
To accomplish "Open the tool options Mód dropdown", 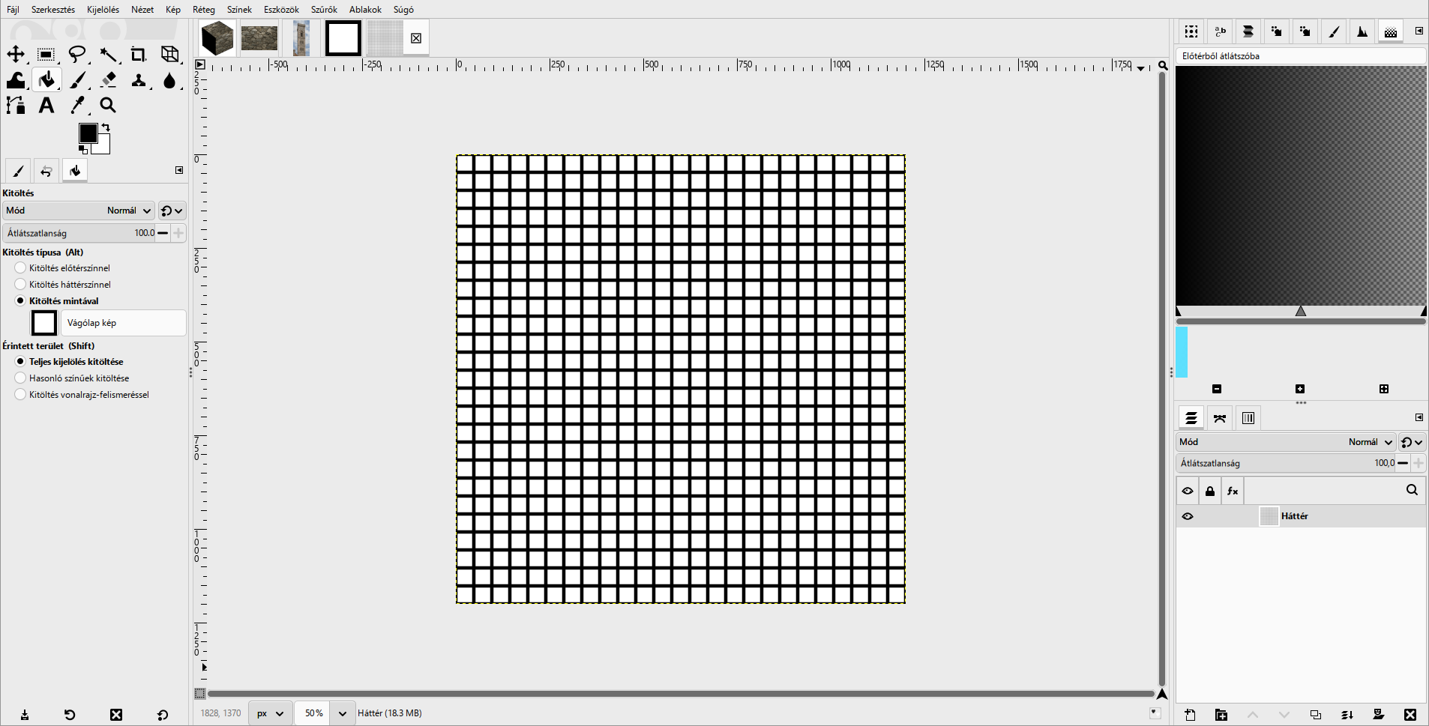I will point(79,211).
